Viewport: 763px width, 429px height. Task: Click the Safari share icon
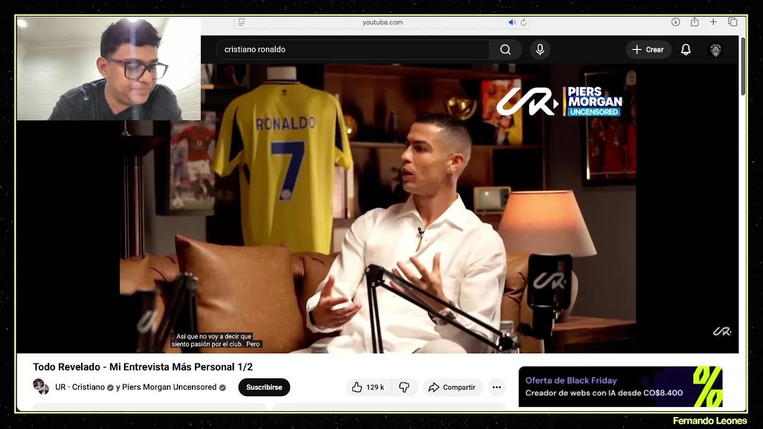[x=694, y=22]
